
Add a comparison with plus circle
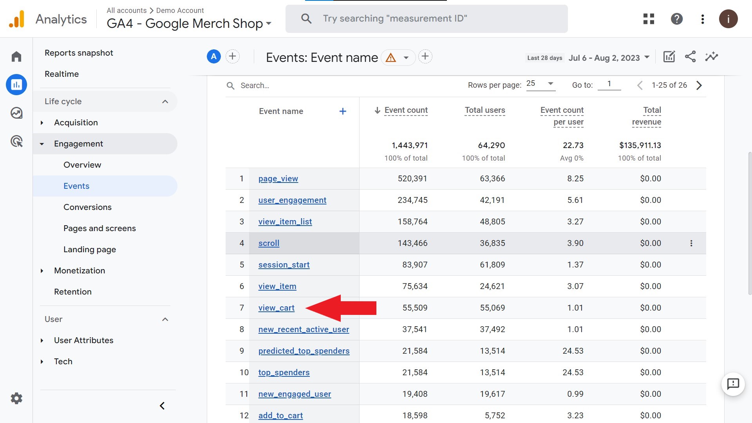pyautogui.click(x=233, y=57)
